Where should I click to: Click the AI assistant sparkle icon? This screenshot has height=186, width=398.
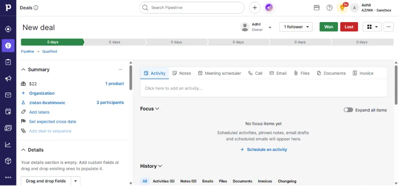[269, 8]
